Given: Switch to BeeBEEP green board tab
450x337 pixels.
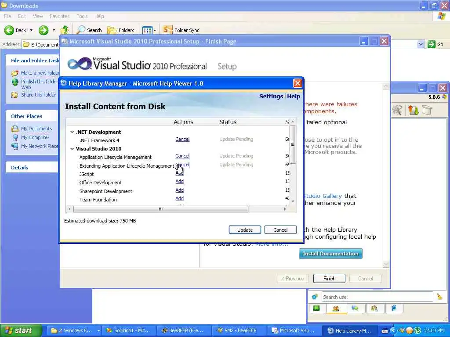Looking at the screenshot, I should tap(316, 308).
